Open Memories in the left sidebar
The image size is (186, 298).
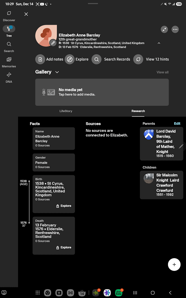click(x=9, y=59)
